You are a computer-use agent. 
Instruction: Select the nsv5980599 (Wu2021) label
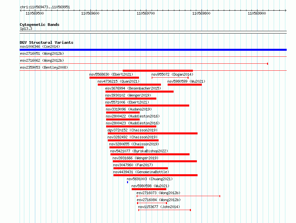click(x=186, y=81)
